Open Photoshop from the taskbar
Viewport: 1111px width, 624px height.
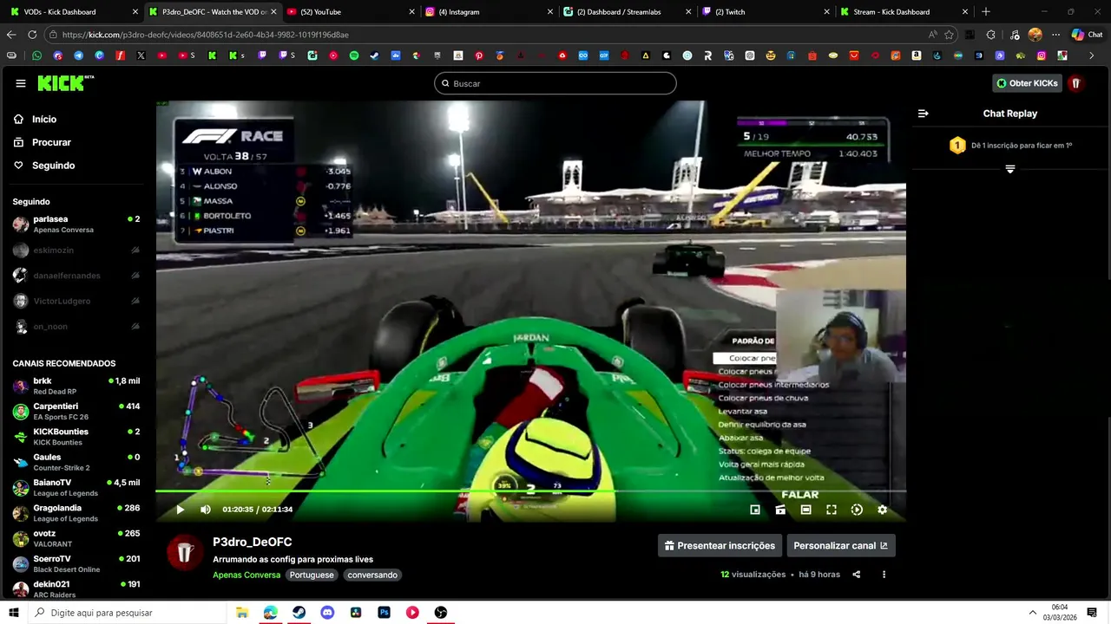(x=384, y=613)
